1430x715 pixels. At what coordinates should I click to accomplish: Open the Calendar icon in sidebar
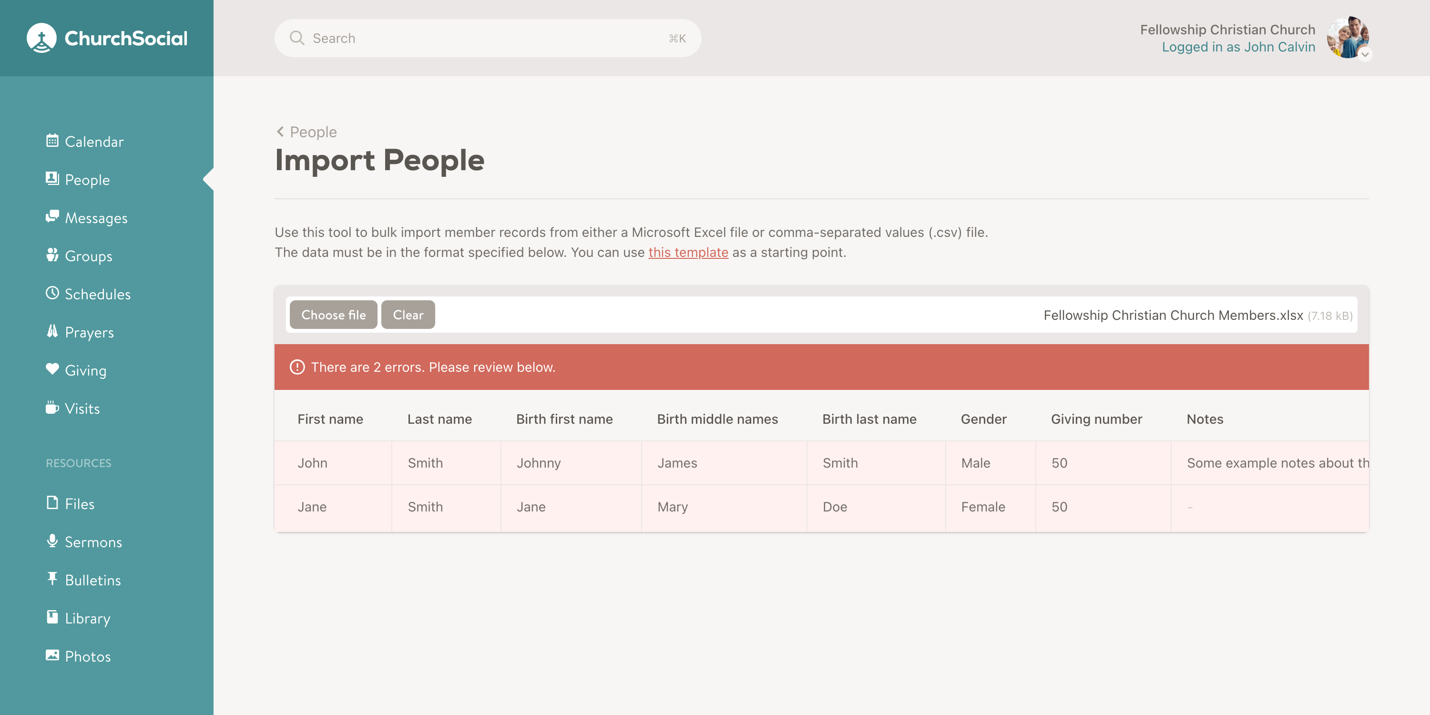[x=52, y=141]
